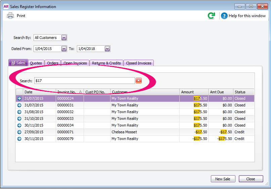
Task: Click the Print printer icon
Action: (10, 15)
